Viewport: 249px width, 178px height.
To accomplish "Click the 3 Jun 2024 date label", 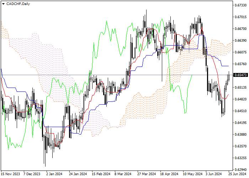I will [213, 174].
